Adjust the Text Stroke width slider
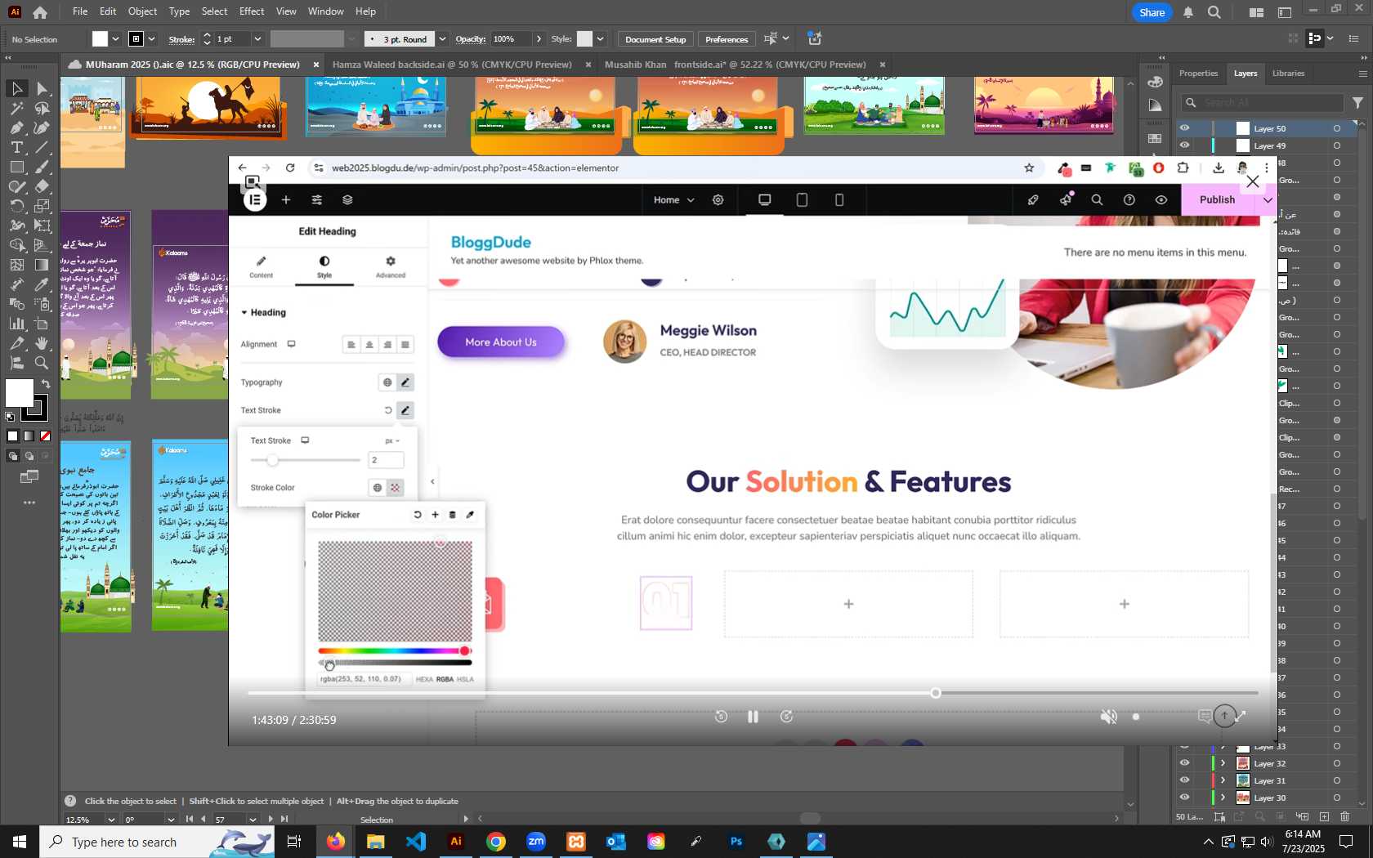The width and height of the screenshot is (1373, 858). [x=305, y=460]
